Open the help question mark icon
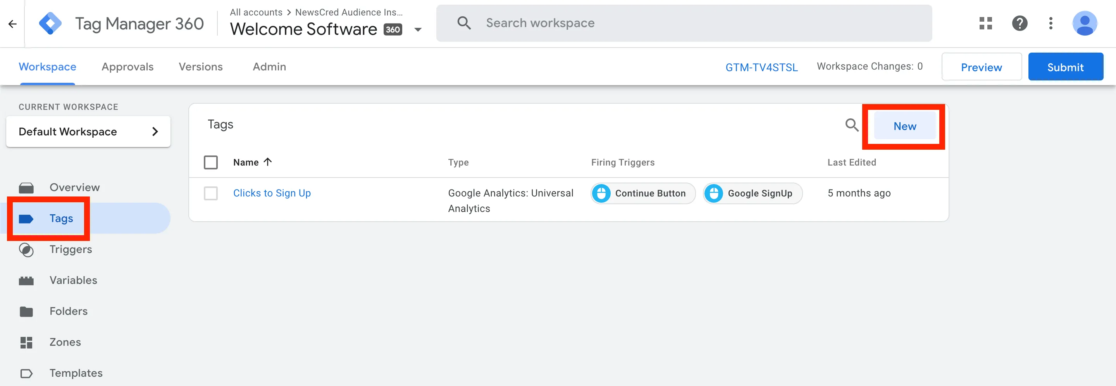Viewport: 1116px width, 386px height. pyautogui.click(x=1020, y=23)
